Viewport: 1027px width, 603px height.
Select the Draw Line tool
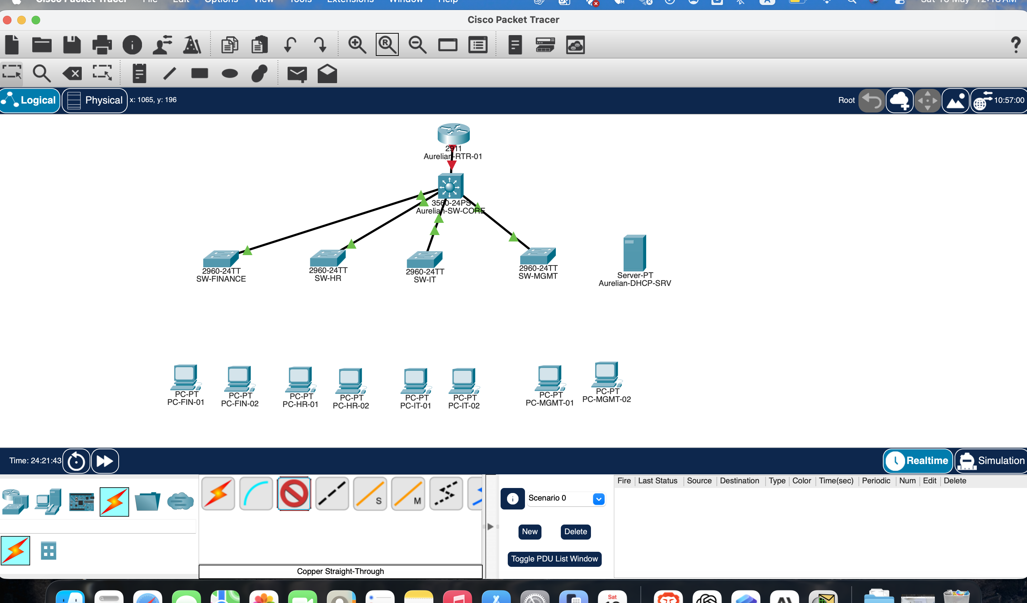170,74
